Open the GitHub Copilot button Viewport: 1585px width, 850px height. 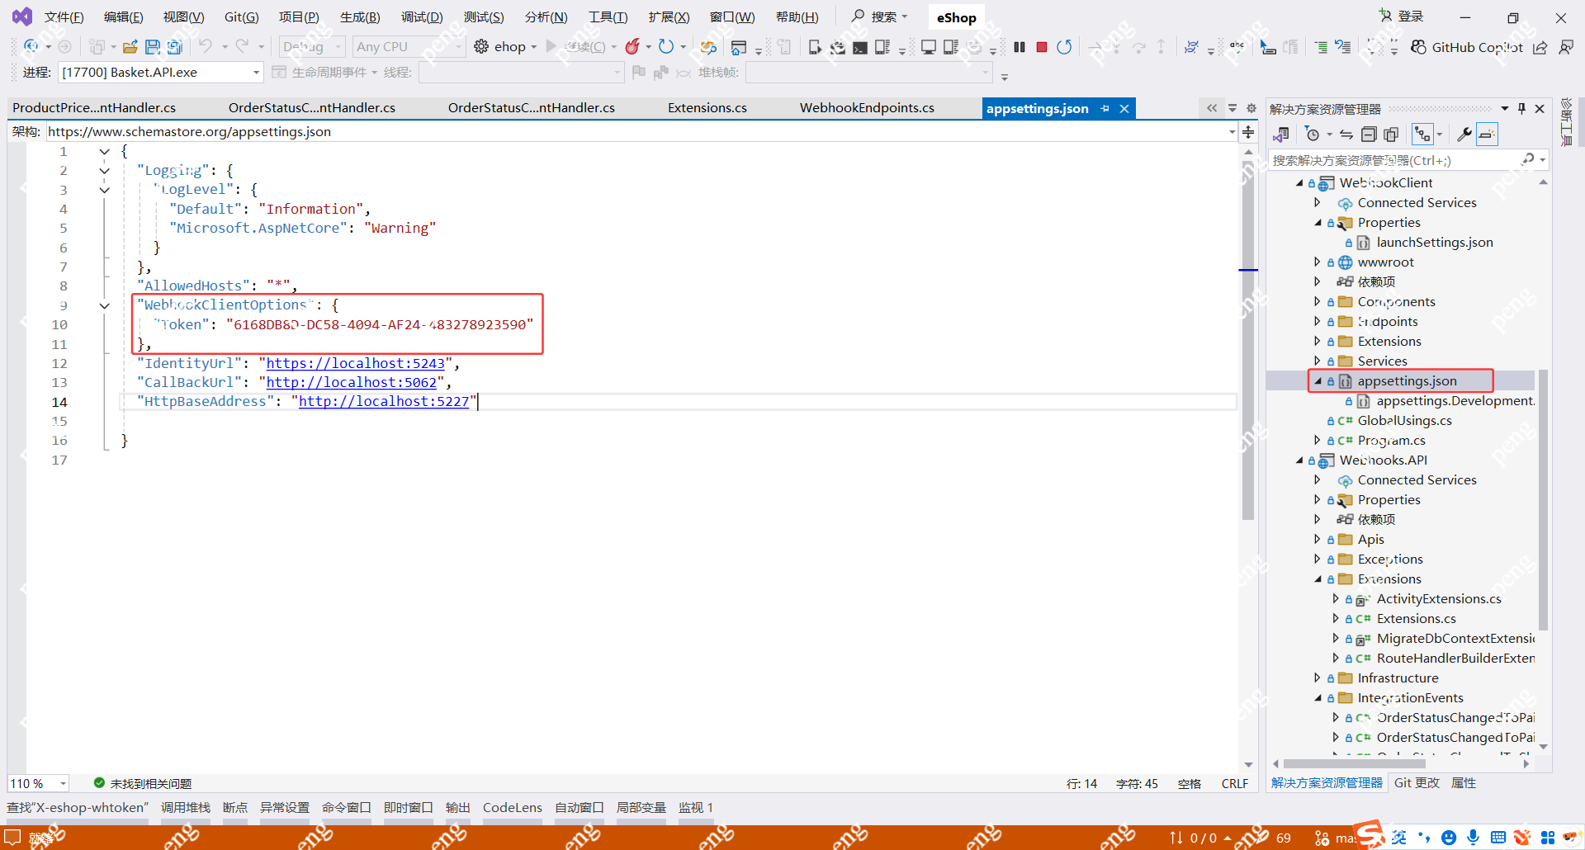(1467, 47)
